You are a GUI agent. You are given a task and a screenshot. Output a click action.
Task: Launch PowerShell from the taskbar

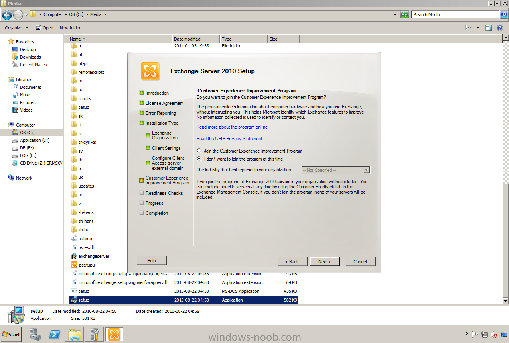click(x=55, y=335)
